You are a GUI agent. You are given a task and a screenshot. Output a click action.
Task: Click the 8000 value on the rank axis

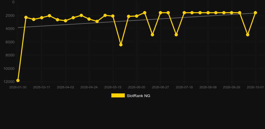click(10, 55)
